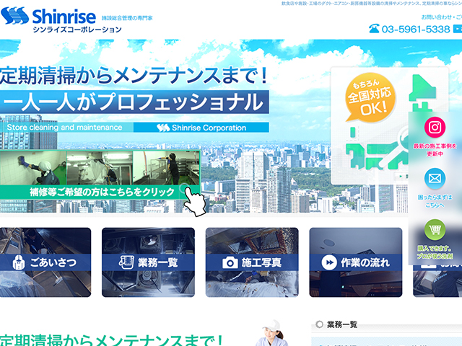
Task: Click the smiling woman in white cap photo
Action: pos(272,333)
